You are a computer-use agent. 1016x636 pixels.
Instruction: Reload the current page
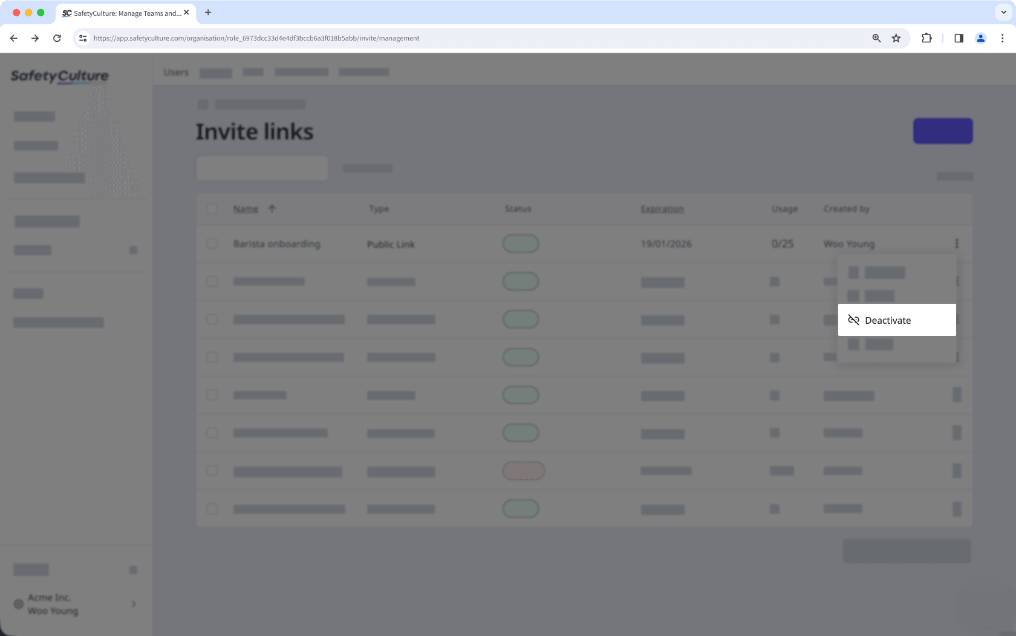tap(57, 38)
